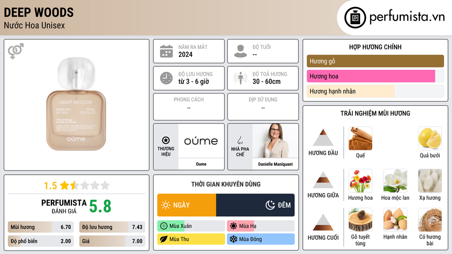Image resolution: width=452 pixels, height=254 pixels.
Task: Click the Hương hoa flowers note image
Action: click(360, 181)
